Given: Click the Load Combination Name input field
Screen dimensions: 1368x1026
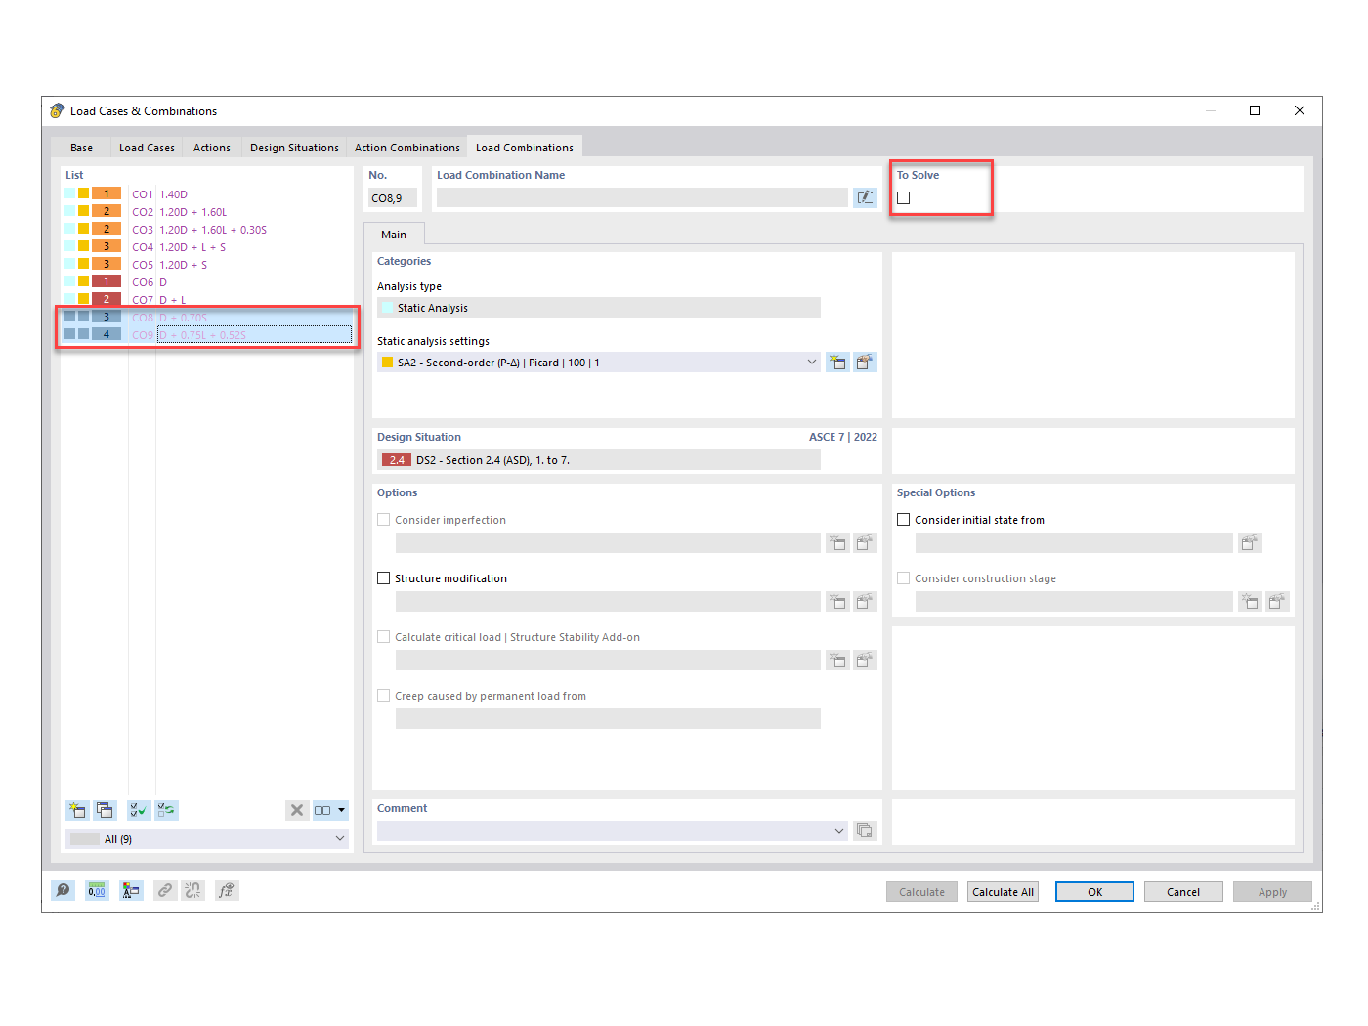Looking at the screenshot, I should click(642, 197).
